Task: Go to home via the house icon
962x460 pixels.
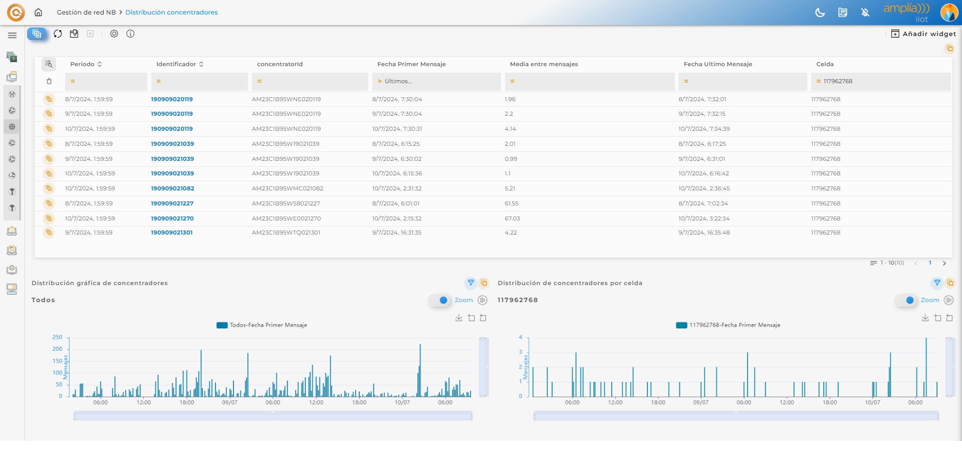Action: point(38,12)
